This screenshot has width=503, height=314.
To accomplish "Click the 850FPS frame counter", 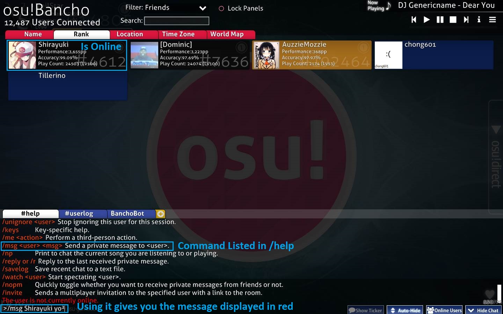I will (493, 302).
